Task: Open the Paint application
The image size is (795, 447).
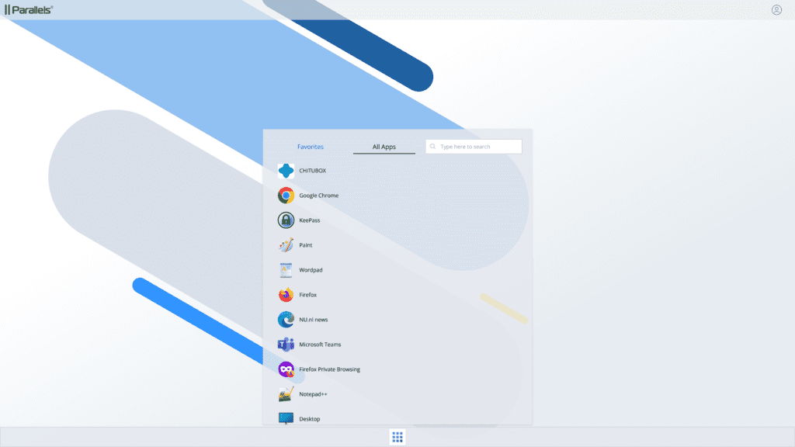Action: pos(305,244)
